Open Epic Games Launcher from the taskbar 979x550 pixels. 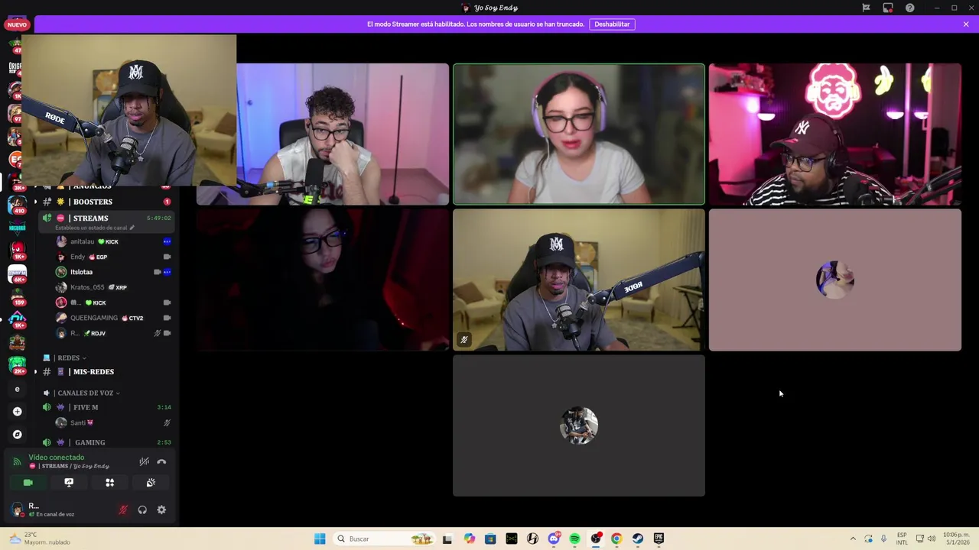(x=659, y=539)
